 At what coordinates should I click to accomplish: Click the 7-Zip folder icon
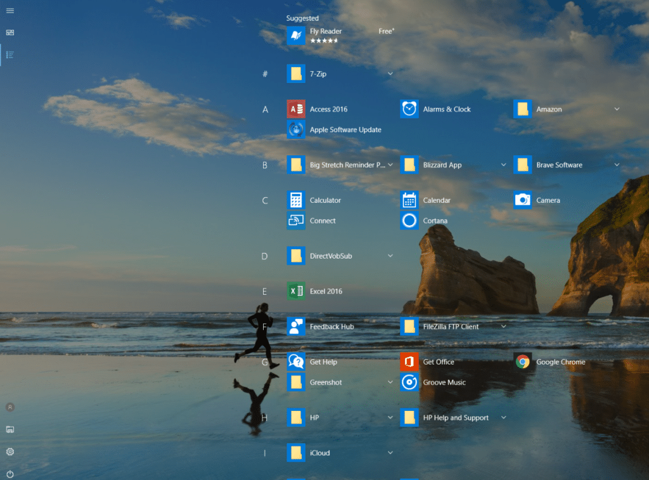pos(296,74)
